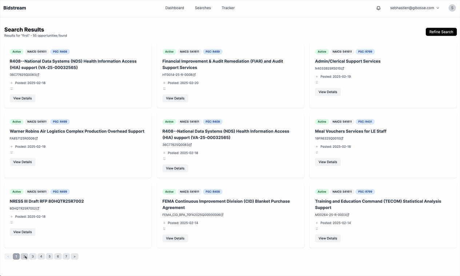Open external link icon next to FA857125R0006

(36, 138)
